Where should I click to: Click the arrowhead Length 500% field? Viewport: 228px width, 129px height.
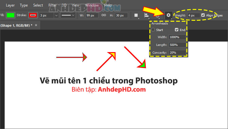(x=177, y=45)
